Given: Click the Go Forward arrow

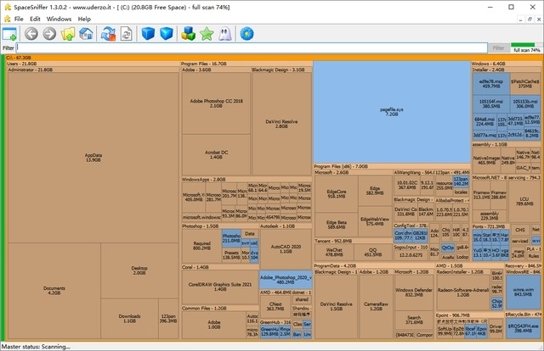Looking at the screenshot, I should coord(50,34).
